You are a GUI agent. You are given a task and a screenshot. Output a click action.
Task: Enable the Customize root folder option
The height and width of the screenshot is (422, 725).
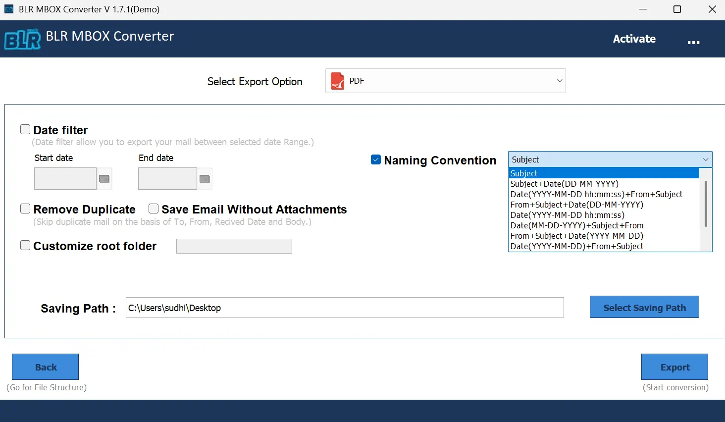(25, 245)
